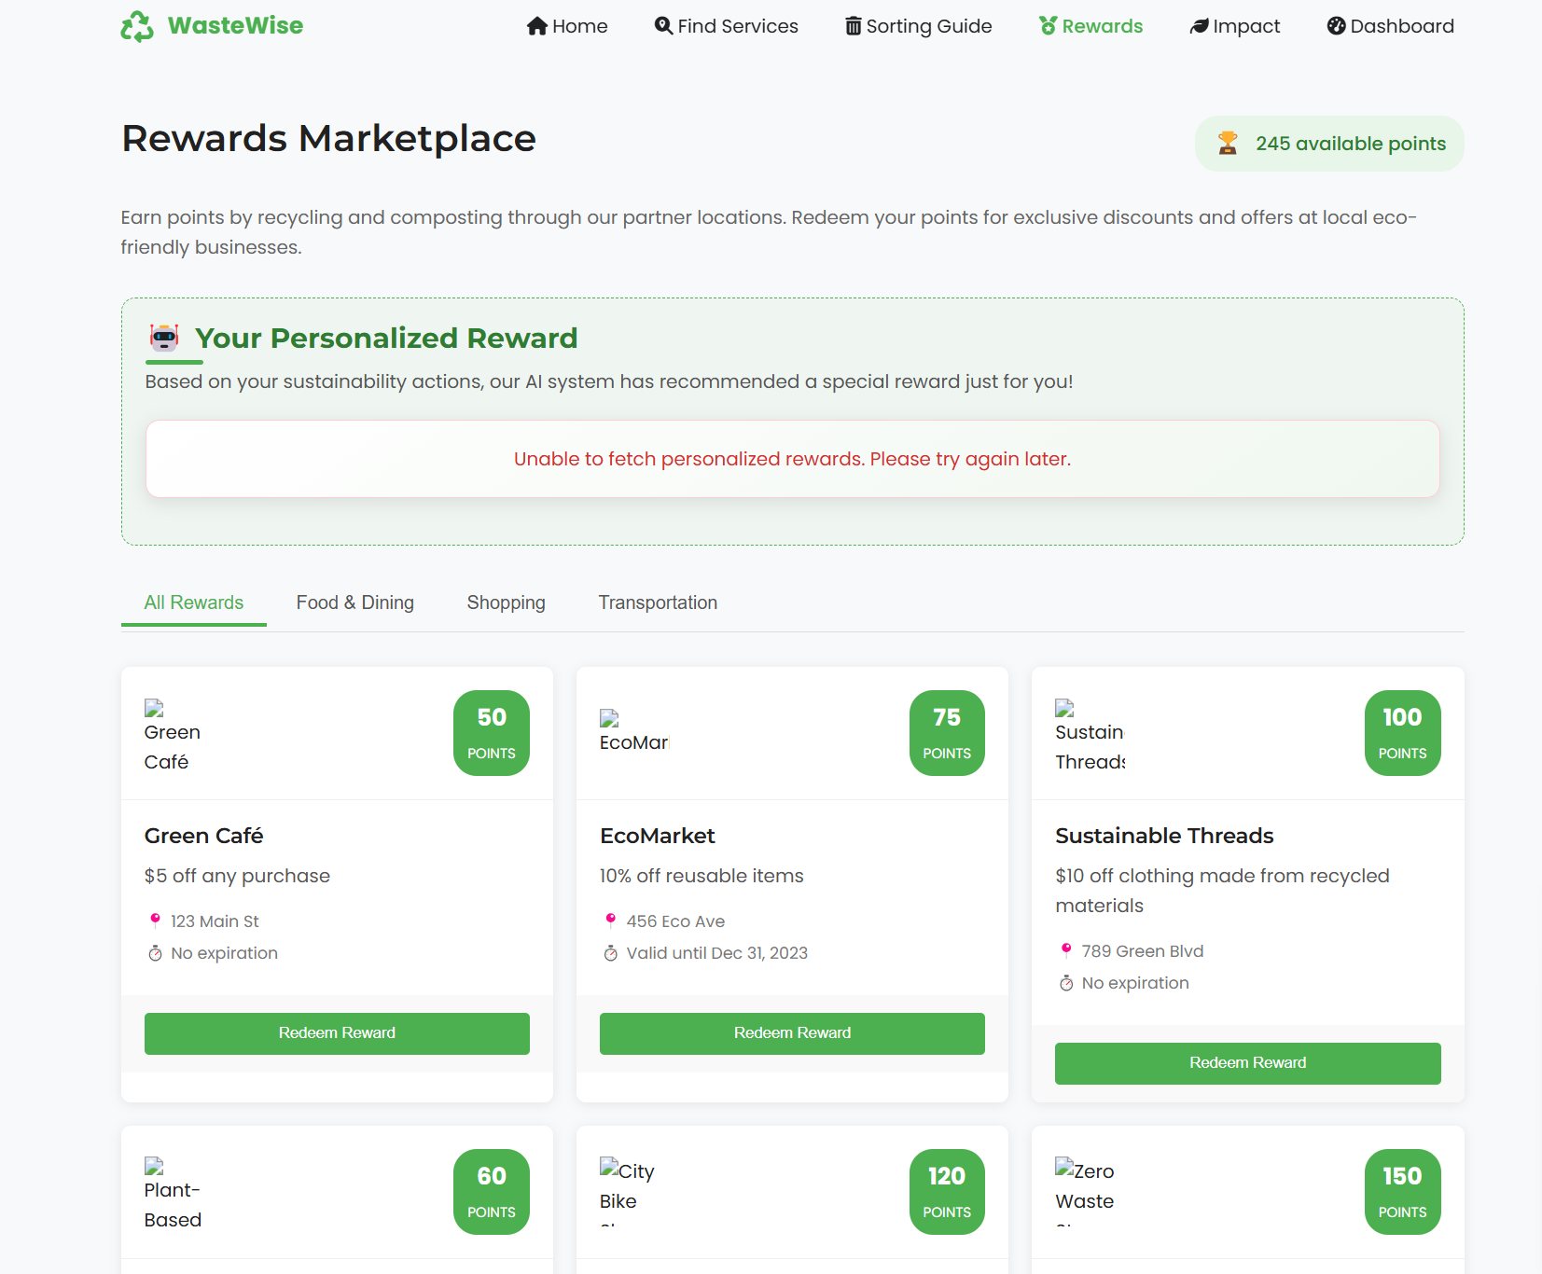This screenshot has height=1274, width=1542.
Task: Switch to the Food & Dining tab
Action: tap(354, 602)
